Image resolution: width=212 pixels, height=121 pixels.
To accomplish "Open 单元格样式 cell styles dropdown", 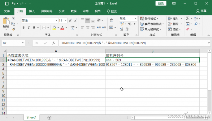I will pyautogui.click(x=151, y=29).
